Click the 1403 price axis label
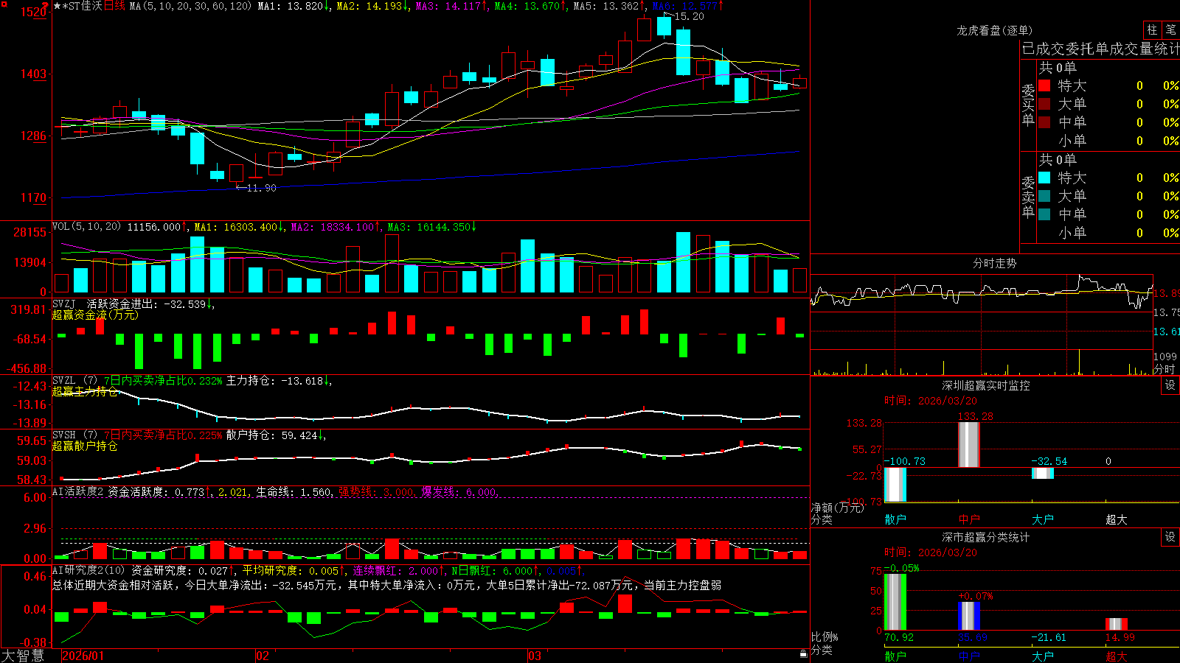This screenshot has width=1180, height=663. [x=33, y=74]
